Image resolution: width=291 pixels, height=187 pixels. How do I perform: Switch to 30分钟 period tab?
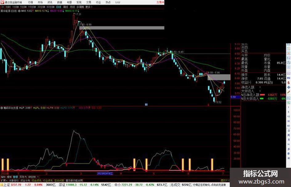pyautogui.click(x=41, y=7)
